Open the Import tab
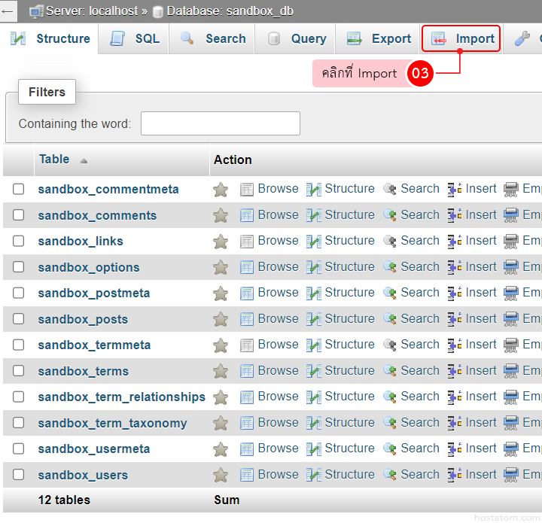 click(461, 38)
